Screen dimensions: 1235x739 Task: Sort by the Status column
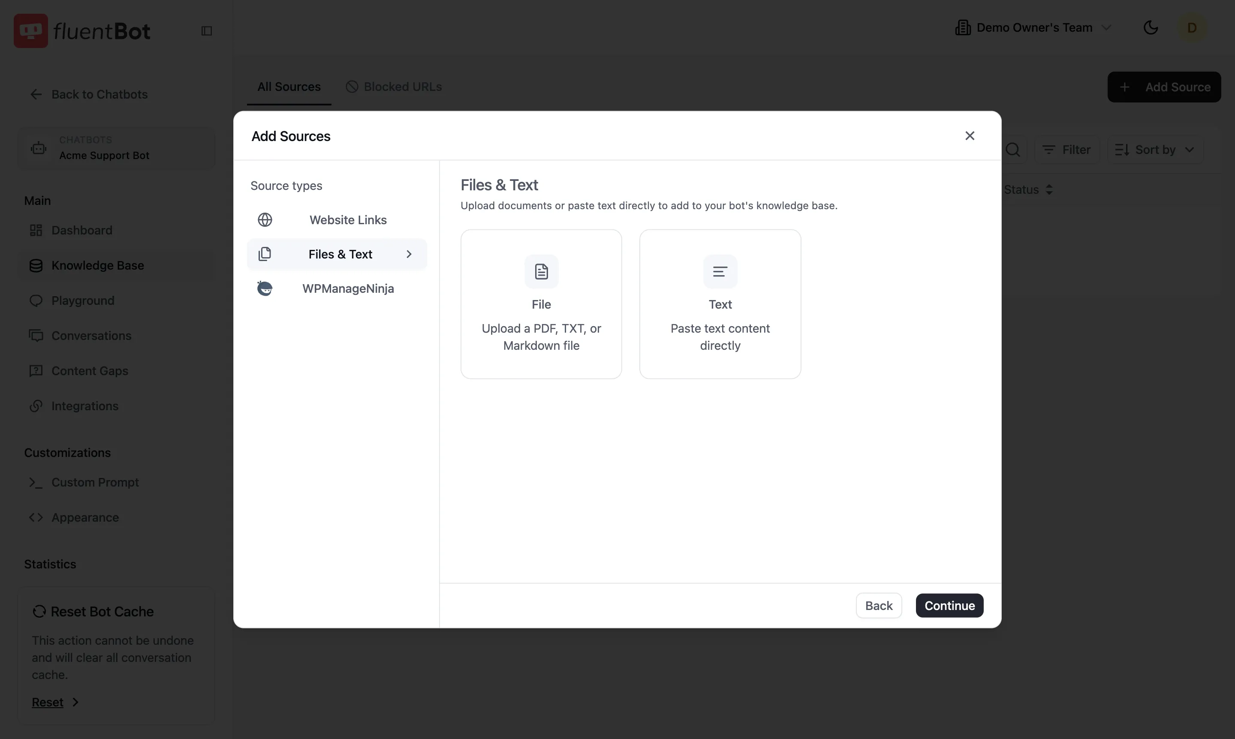[1028, 190]
